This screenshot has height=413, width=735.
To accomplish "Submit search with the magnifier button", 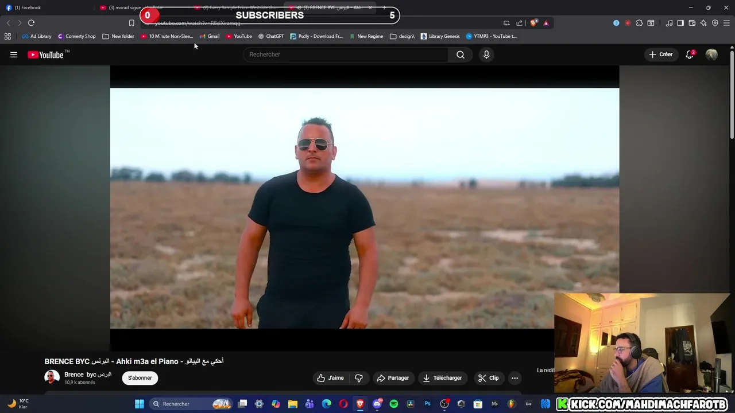I will pyautogui.click(x=461, y=54).
